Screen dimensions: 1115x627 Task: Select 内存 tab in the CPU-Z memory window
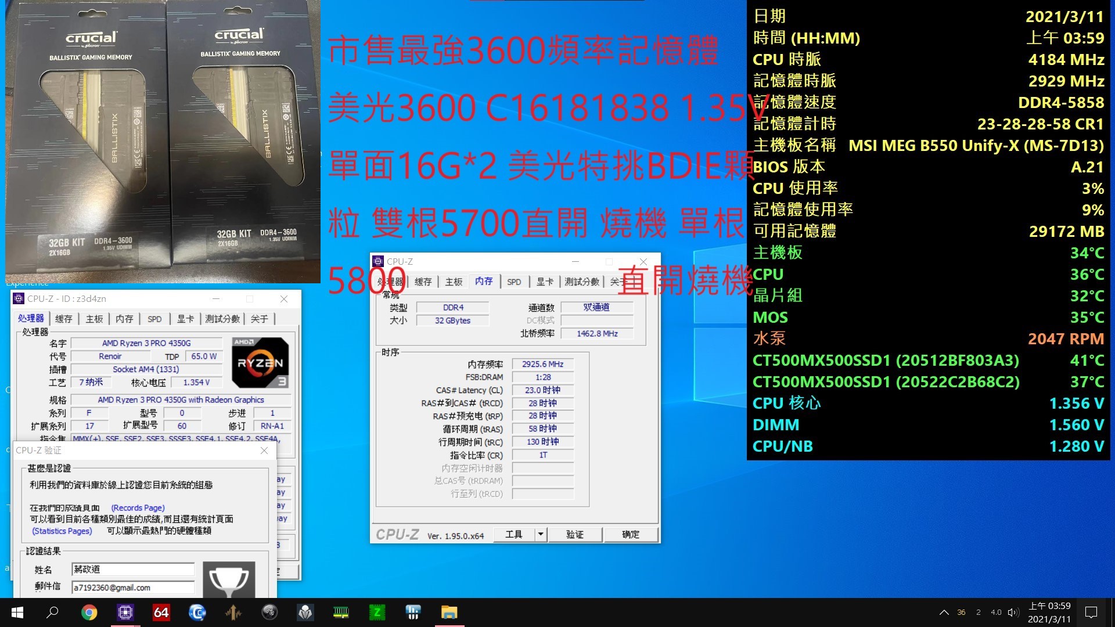point(484,281)
